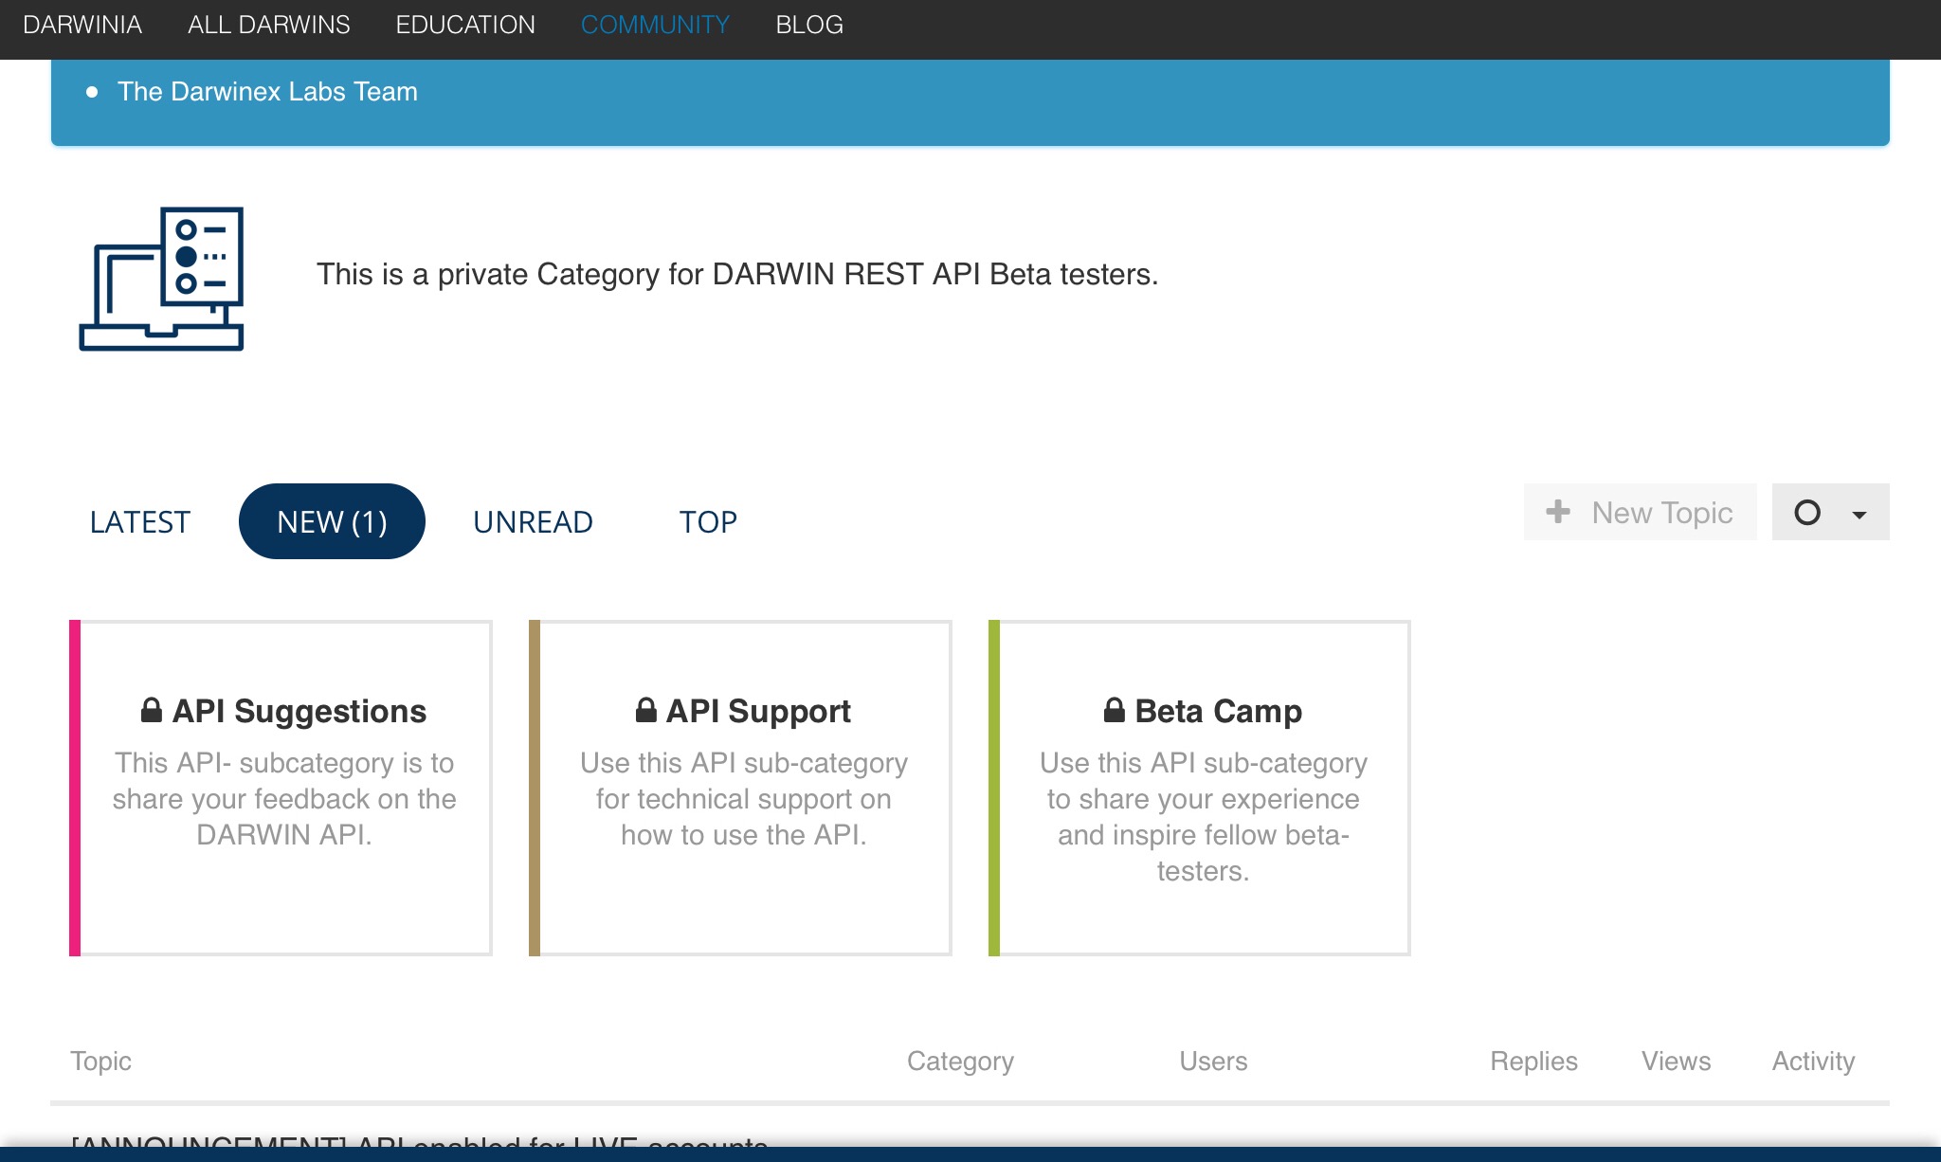Switch to the TOP tab
Screen dimensions: 1941x1162
point(708,521)
